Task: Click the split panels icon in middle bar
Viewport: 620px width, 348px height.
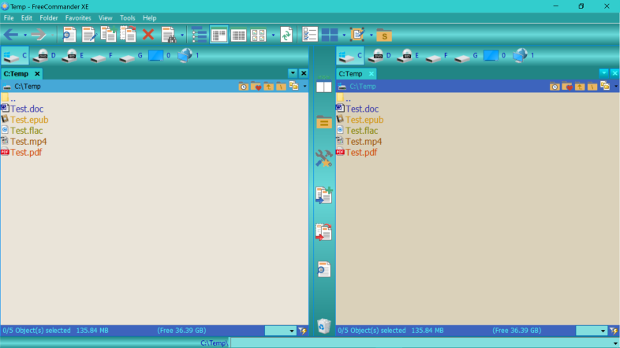Action: [324, 87]
